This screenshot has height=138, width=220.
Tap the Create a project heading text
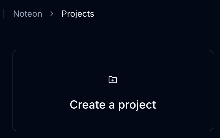pyautogui.click(x=113, y=105)
